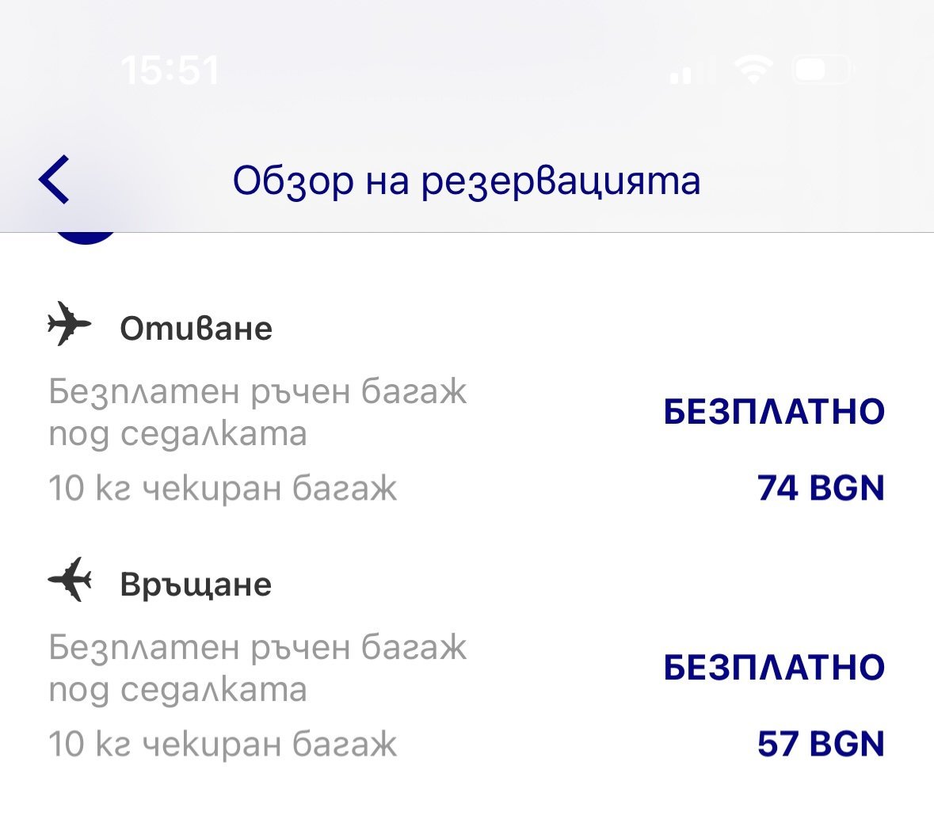Tap the divider line below the header
Viewport: 934px width, 834px height.
467,233
